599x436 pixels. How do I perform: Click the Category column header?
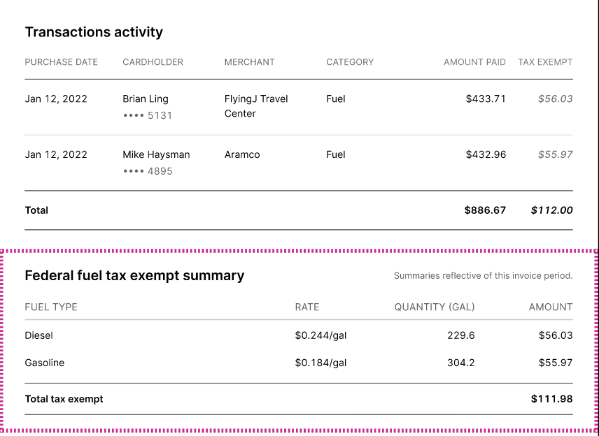350,62
